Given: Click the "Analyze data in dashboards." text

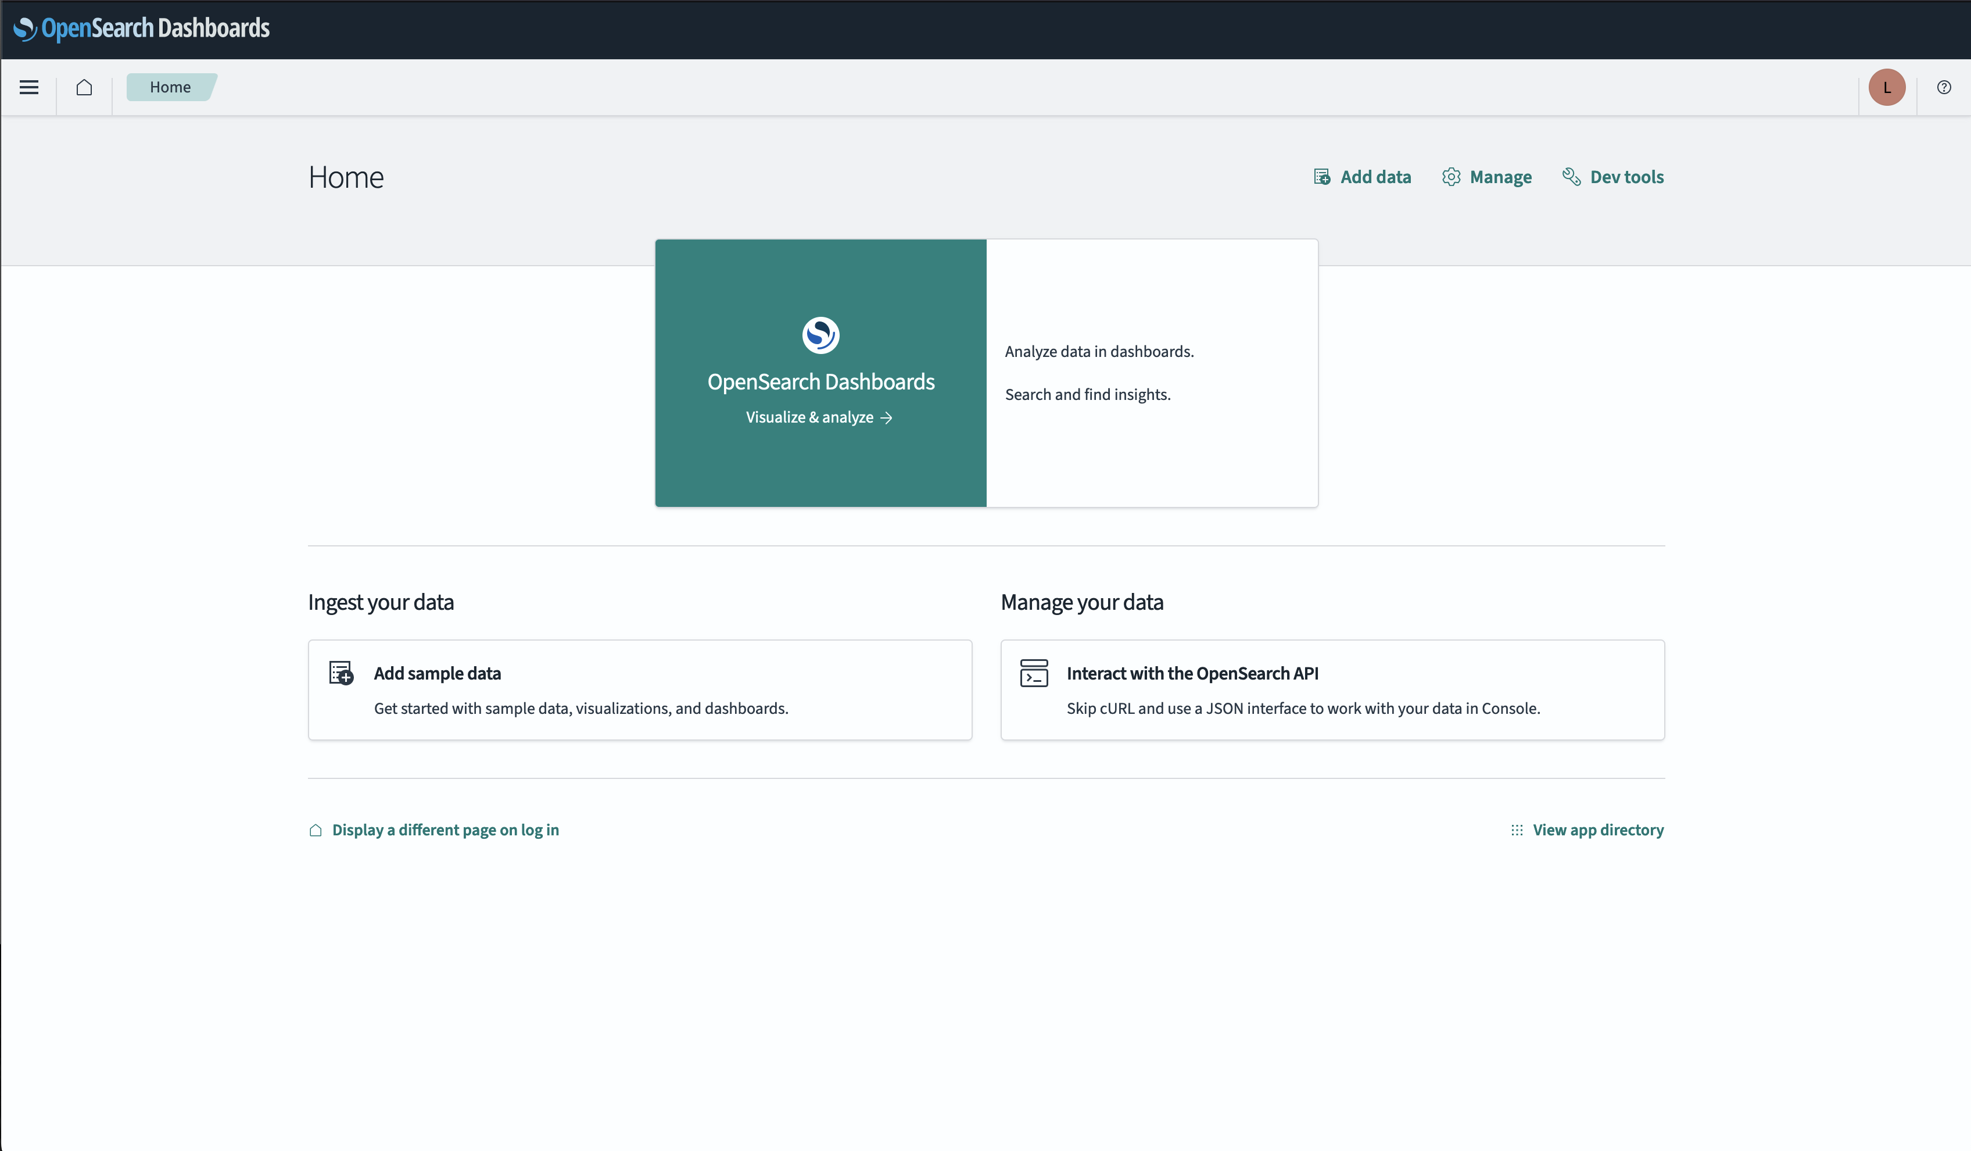Looking at the screenshot, I should (1099, 351).
